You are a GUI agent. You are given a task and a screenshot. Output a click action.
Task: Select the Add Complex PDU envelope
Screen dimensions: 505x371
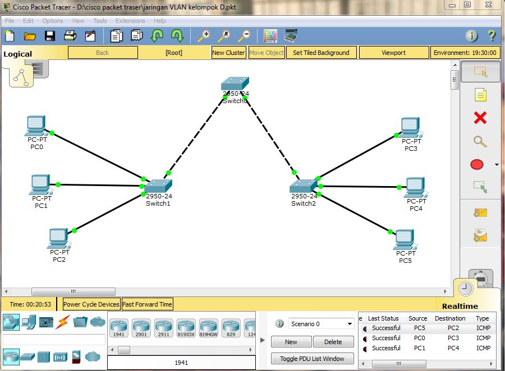480,235
